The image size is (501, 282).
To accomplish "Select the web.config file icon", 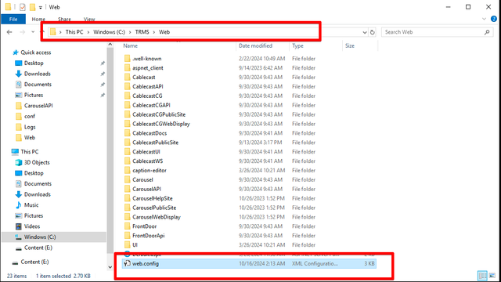I will (x=127, y=263).
